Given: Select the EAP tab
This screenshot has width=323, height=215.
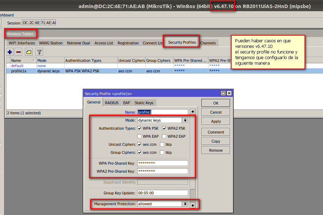Looking at the screenshot, I should click(126, 102).
